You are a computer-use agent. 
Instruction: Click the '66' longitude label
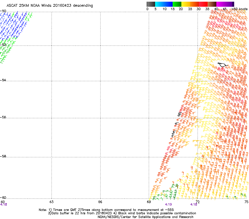click(x=100, y=202)
